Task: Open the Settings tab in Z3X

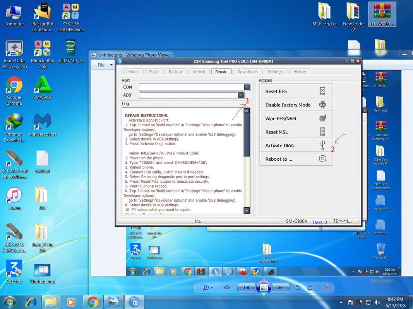Action: pos(275,72)
